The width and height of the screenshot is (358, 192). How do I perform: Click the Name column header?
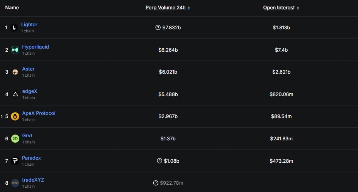tap(12, 8)
